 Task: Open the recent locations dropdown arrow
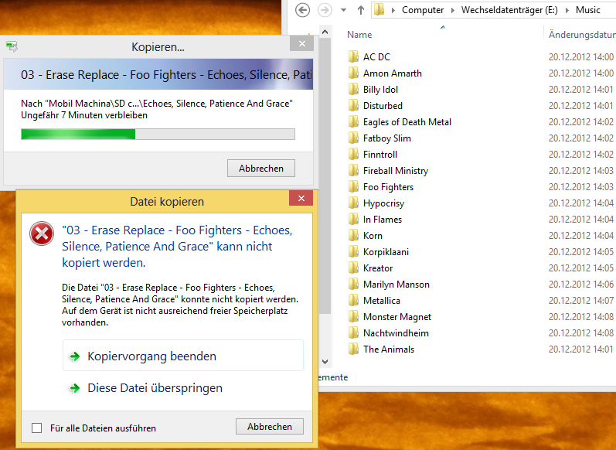tap(343, 10)
